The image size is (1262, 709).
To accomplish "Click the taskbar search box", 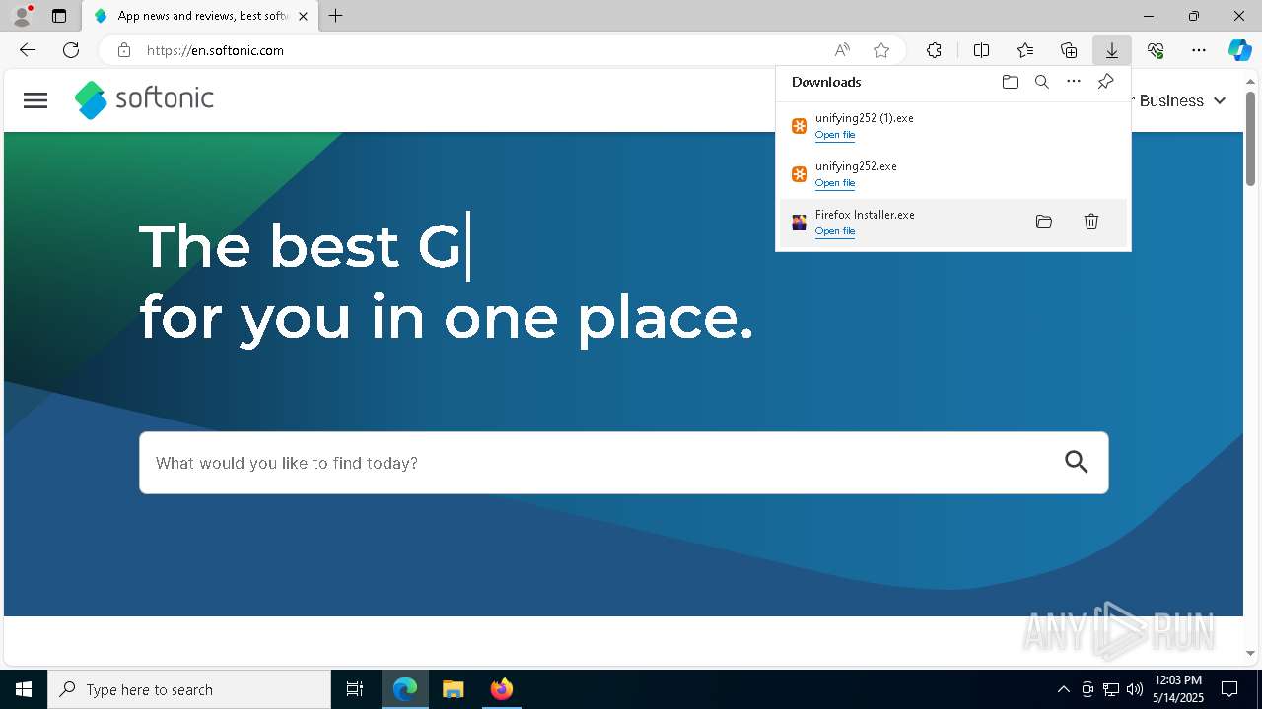I will [189, 689].
